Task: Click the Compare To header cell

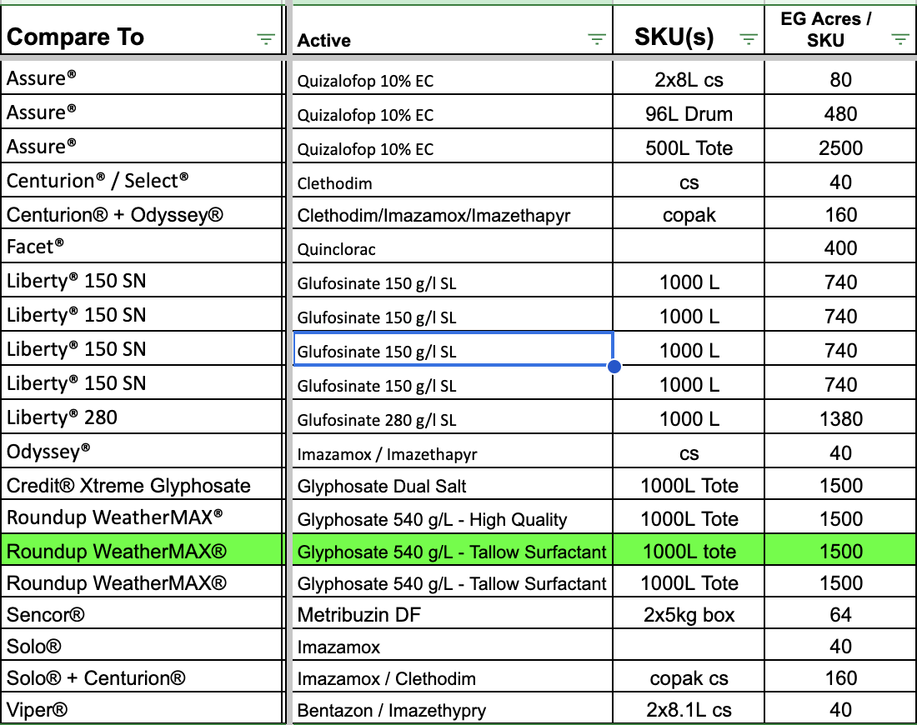Action: click(x=125, y=37)
